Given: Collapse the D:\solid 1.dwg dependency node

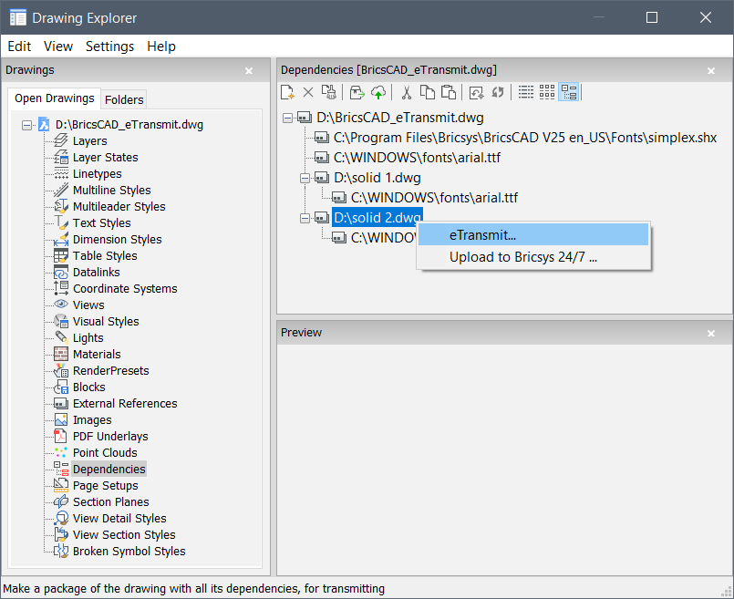Looking at the screenshot, I should tap(305, 178).
